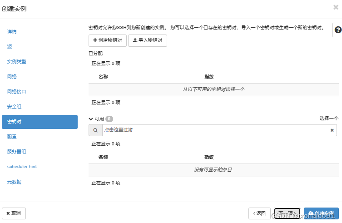This screenshot has width=342, height=223.
Task: Click the 从以下可用的密钥对选择一个 row
Action: coord(213,89)
